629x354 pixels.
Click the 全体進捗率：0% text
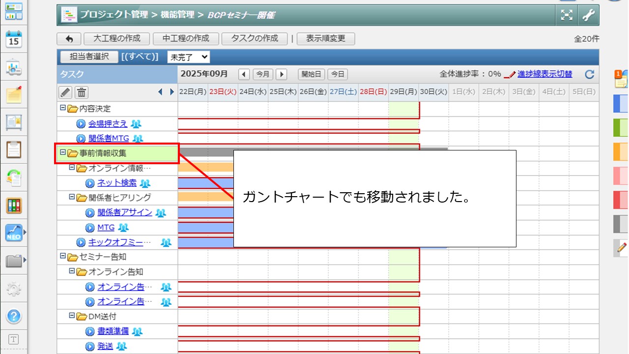pos(470,74)
